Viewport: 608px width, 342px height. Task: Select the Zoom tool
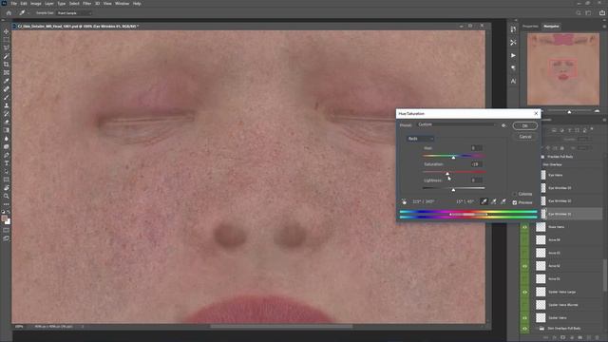tap(7, 196)
